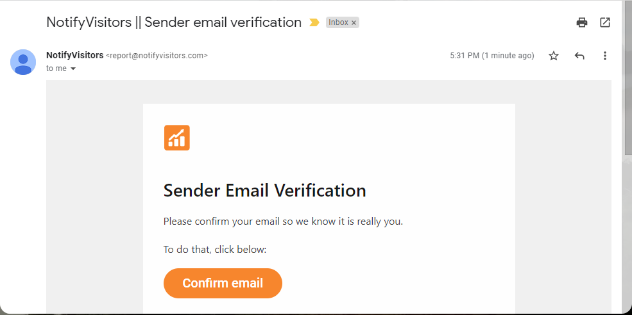The width and height of the screenshot is (632, 315).
Task: Click the "Please confirm your email" sentence
Action: click(283, 222)
